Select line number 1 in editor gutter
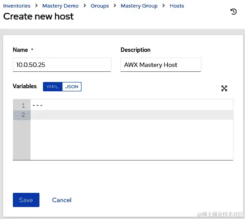245x219 pixels. pos(23,106)
